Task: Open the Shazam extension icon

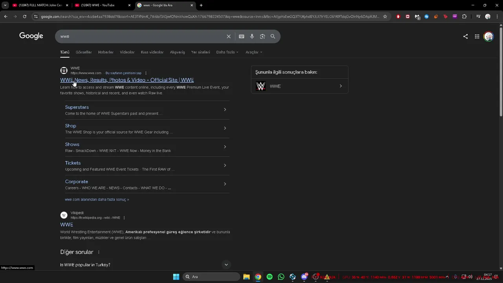Action: click(x=426, y=17)
